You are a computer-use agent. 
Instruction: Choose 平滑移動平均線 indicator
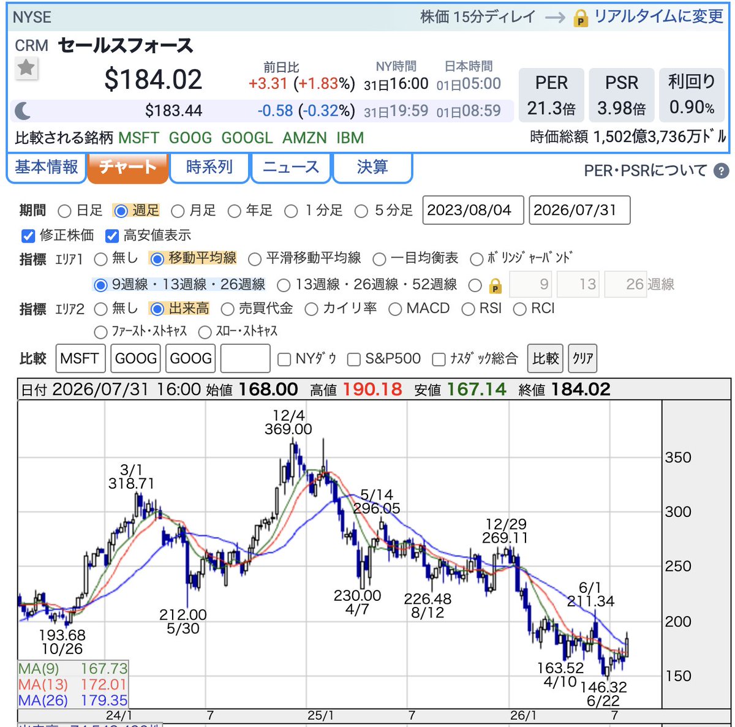pos(255,259)
